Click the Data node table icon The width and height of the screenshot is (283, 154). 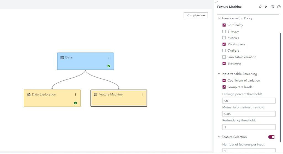62,58
